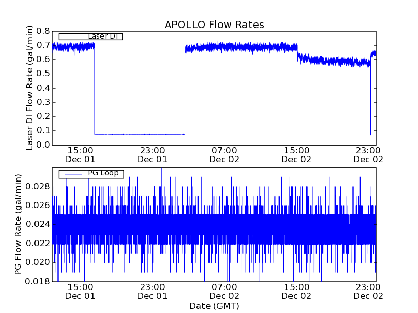
Task: Click the 0.1 tick on Laser DI axis
Action: pos(43,131)
